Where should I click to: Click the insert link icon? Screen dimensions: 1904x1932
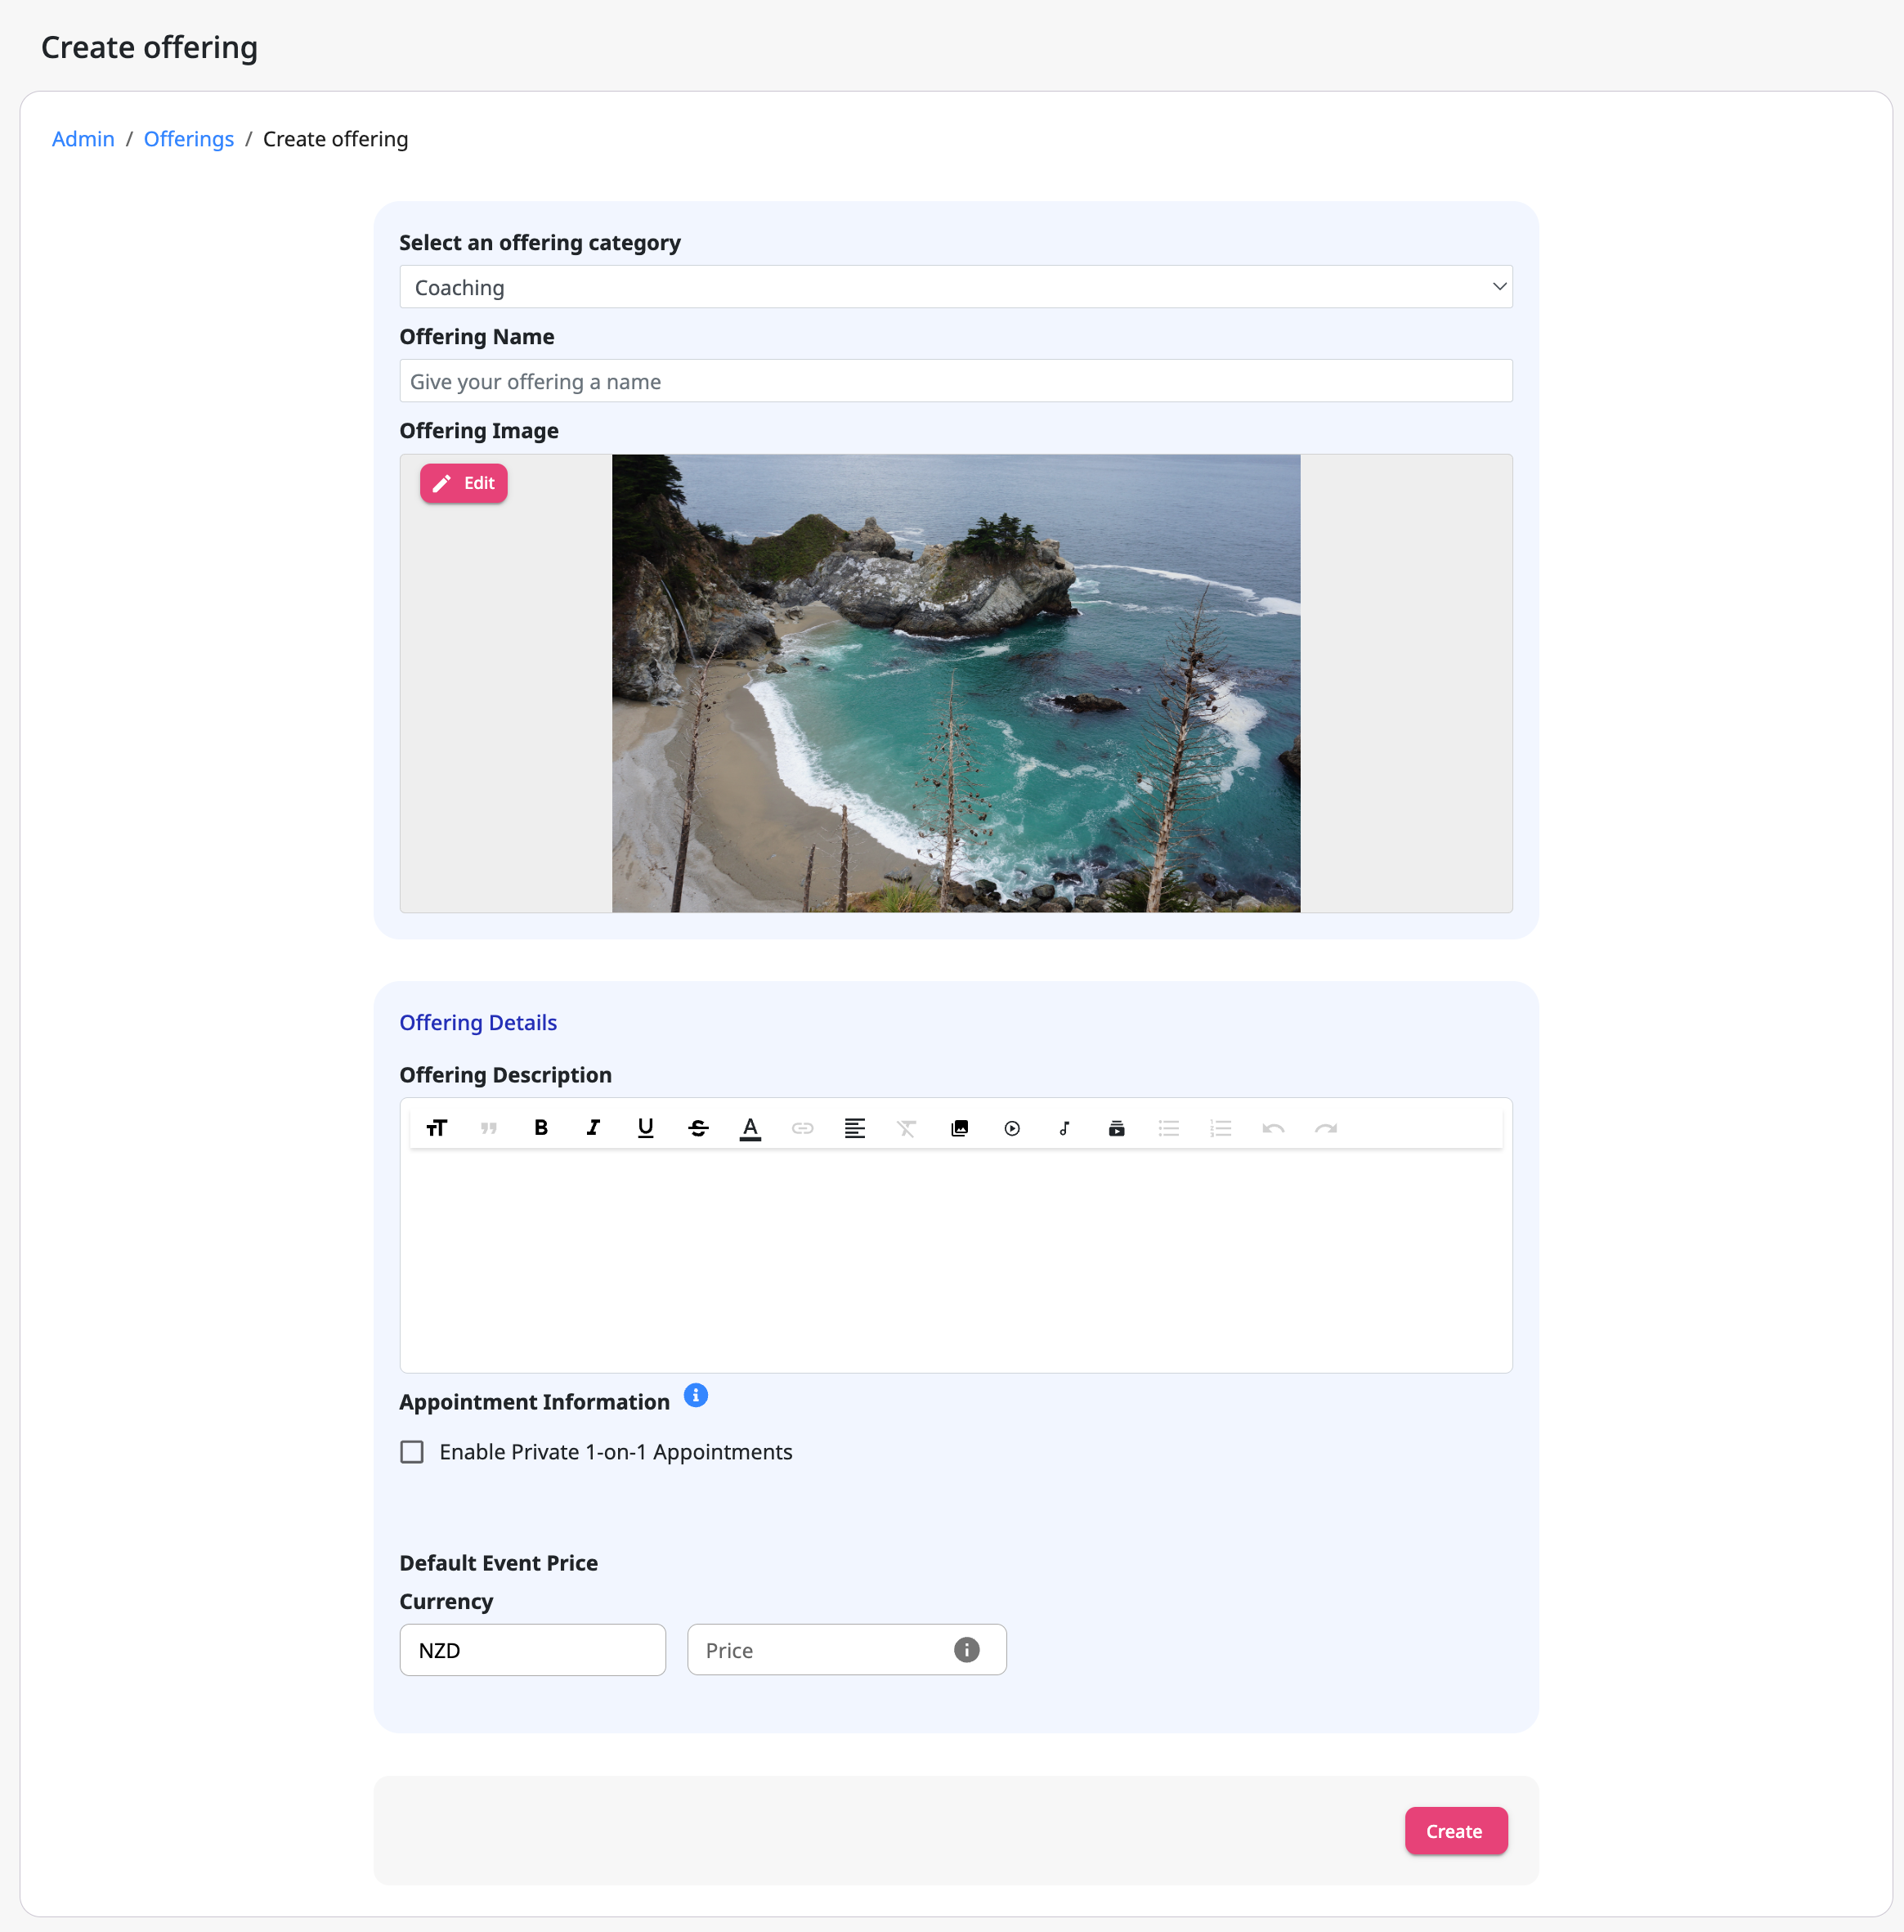click(x=803, y=1128)
